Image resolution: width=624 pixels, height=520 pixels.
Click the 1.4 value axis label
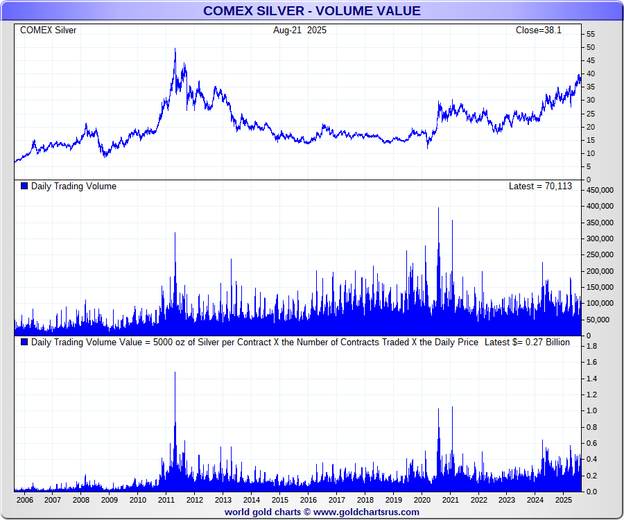[592, 379]
